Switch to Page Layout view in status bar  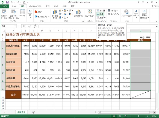pyautogui.click(x=120, y=116)
